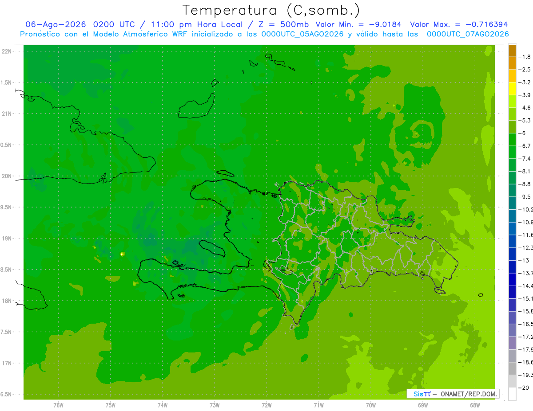Viewport: 533px width, 411px height.
Task: Click the lime legend swatch between -3.9 and -4.6
Action: [x=512, y=102]
